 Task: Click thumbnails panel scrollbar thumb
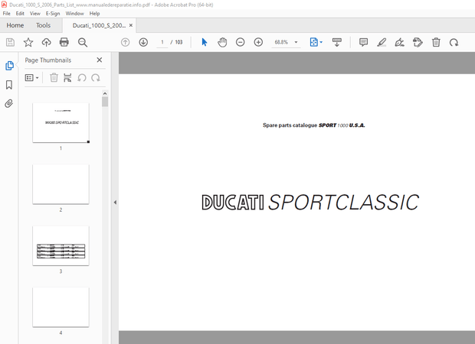coord(105,102)
